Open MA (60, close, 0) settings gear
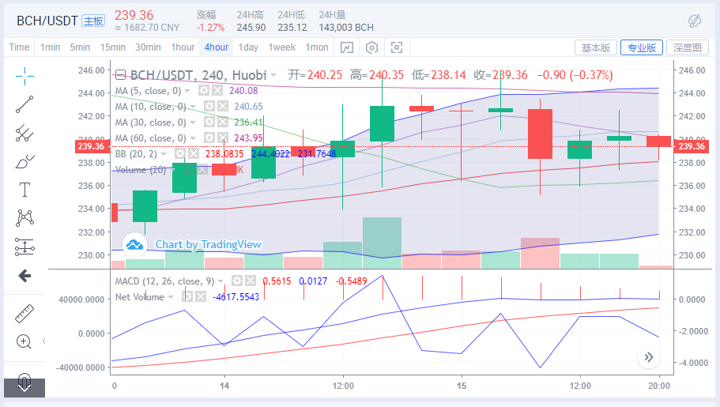The image size is (720, 407). [209, 138]
